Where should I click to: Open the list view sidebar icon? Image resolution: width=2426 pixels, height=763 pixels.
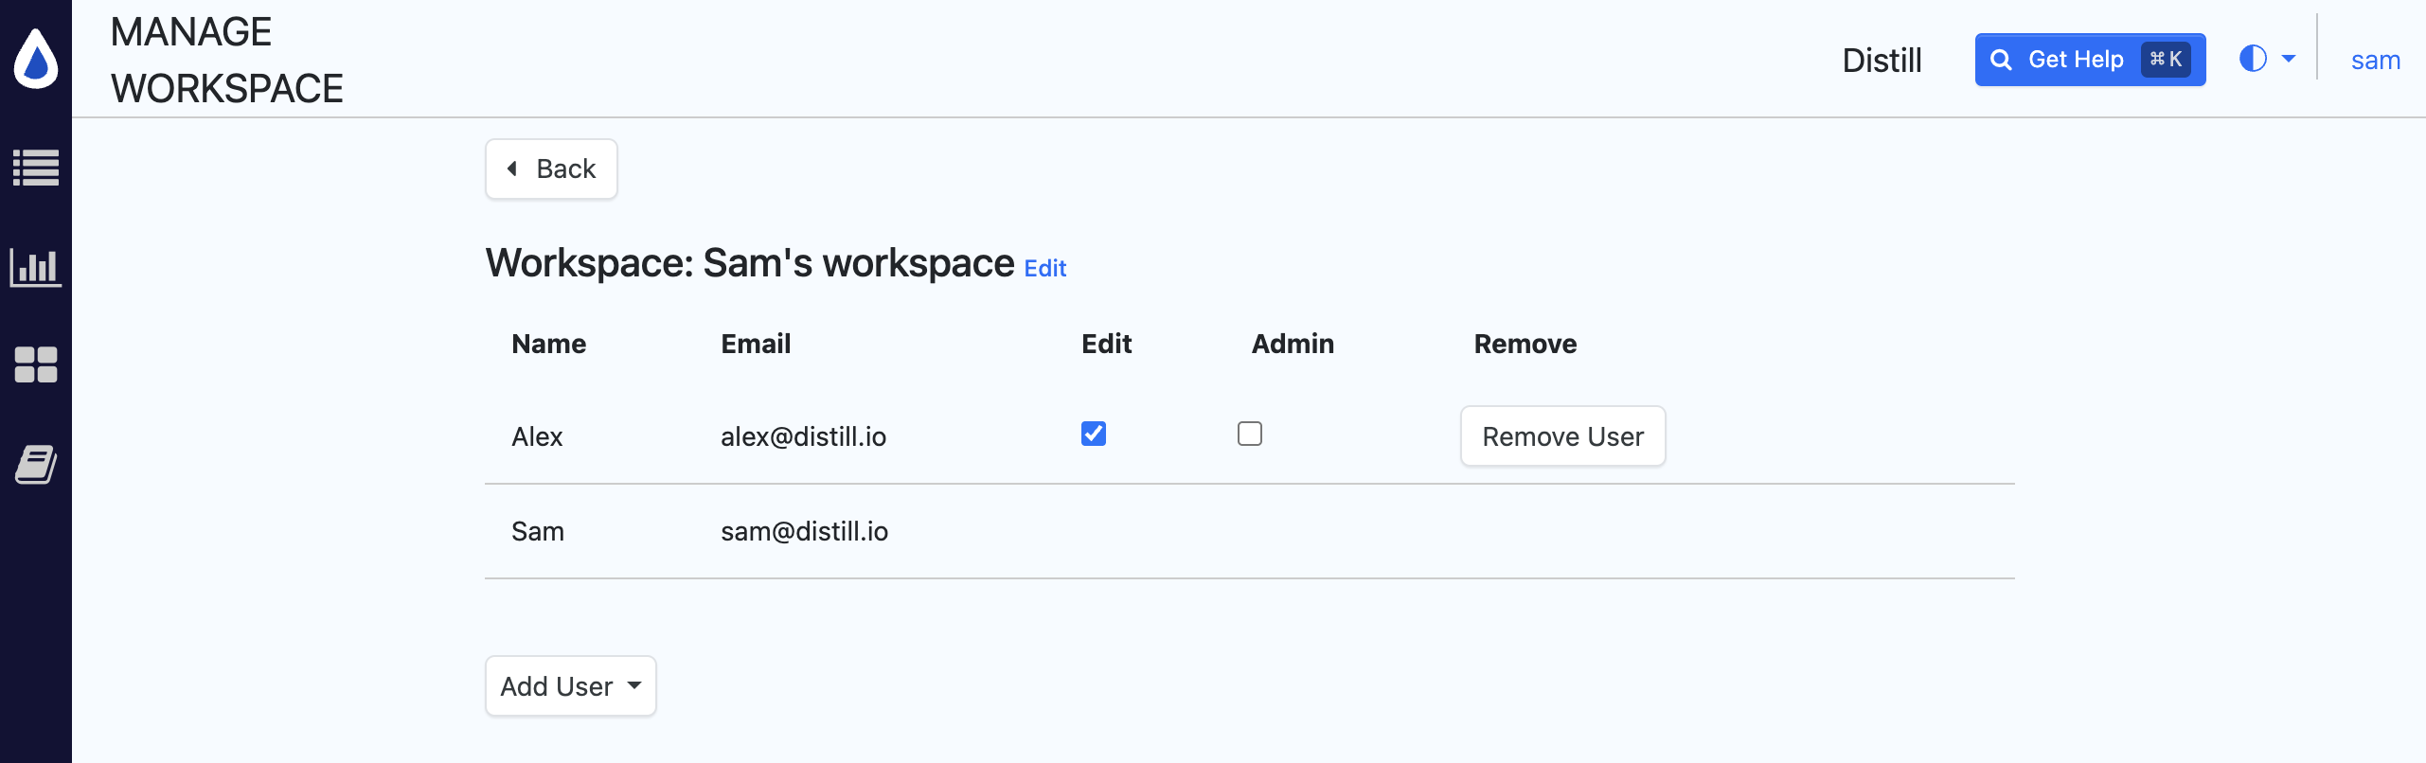tap(36, 168)
